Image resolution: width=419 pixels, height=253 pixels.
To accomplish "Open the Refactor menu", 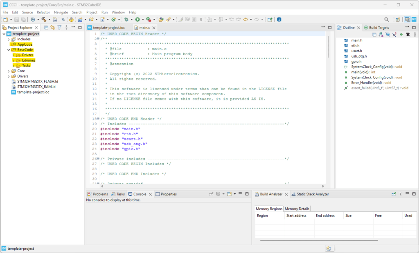I will [x=43, y=12].
